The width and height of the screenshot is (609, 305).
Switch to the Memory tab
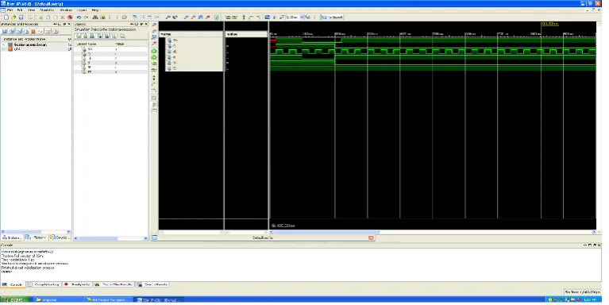pyautogui.click(x=37, y=237)
